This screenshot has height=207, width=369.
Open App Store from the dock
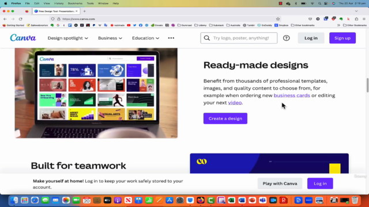(x=170, y=200)
